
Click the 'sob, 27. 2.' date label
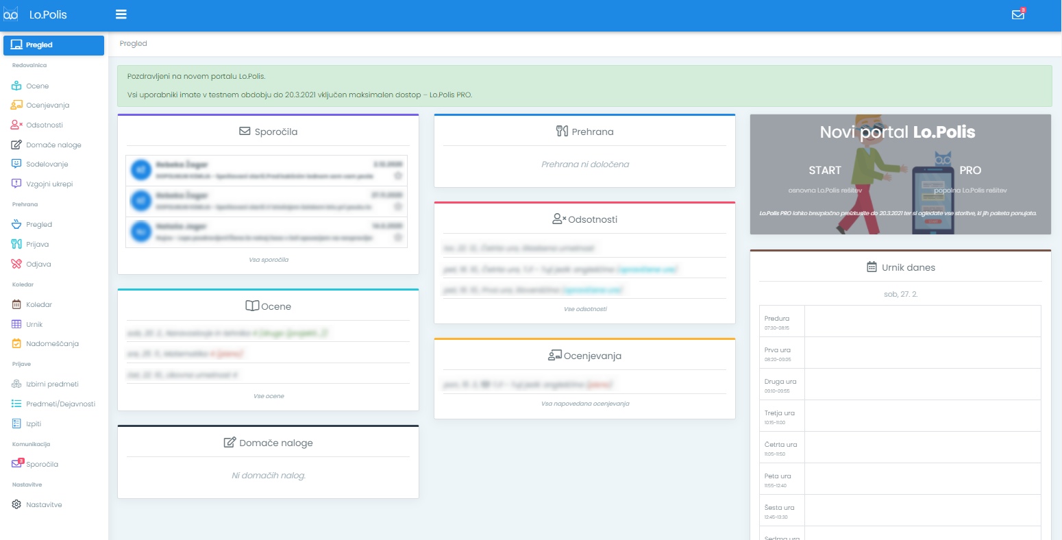coord(900,294)
